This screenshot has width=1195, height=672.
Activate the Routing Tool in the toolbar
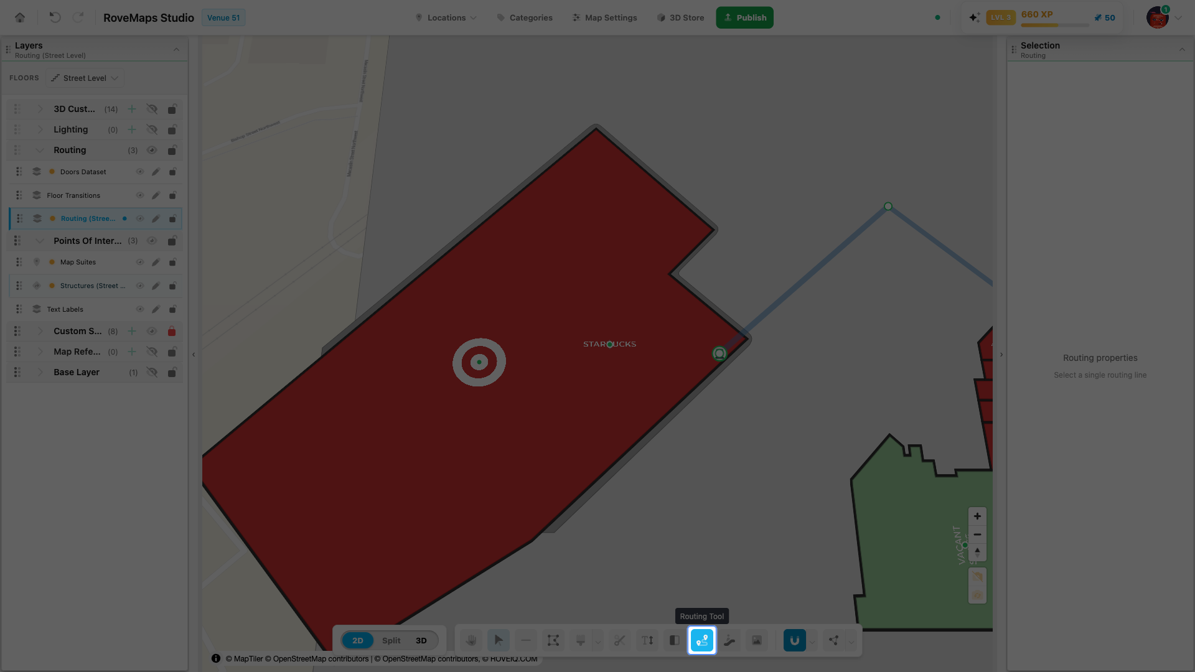pos(702,640)
